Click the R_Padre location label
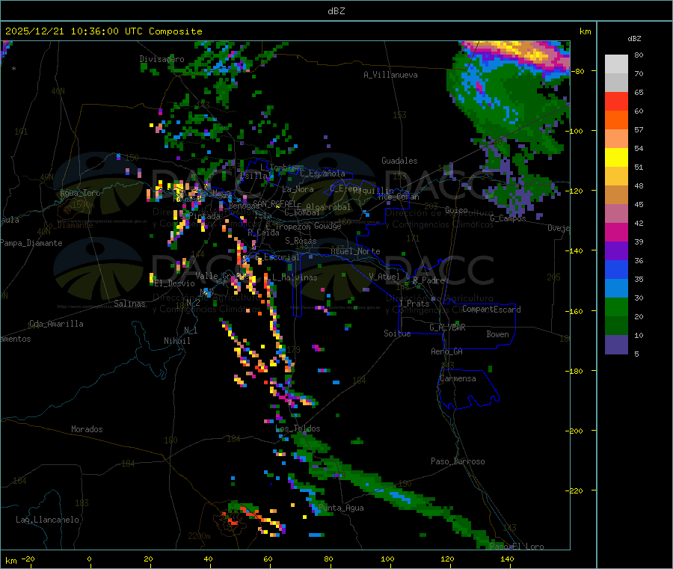The height and width of the screenshot is (569, 673). (x=428, y=280)
